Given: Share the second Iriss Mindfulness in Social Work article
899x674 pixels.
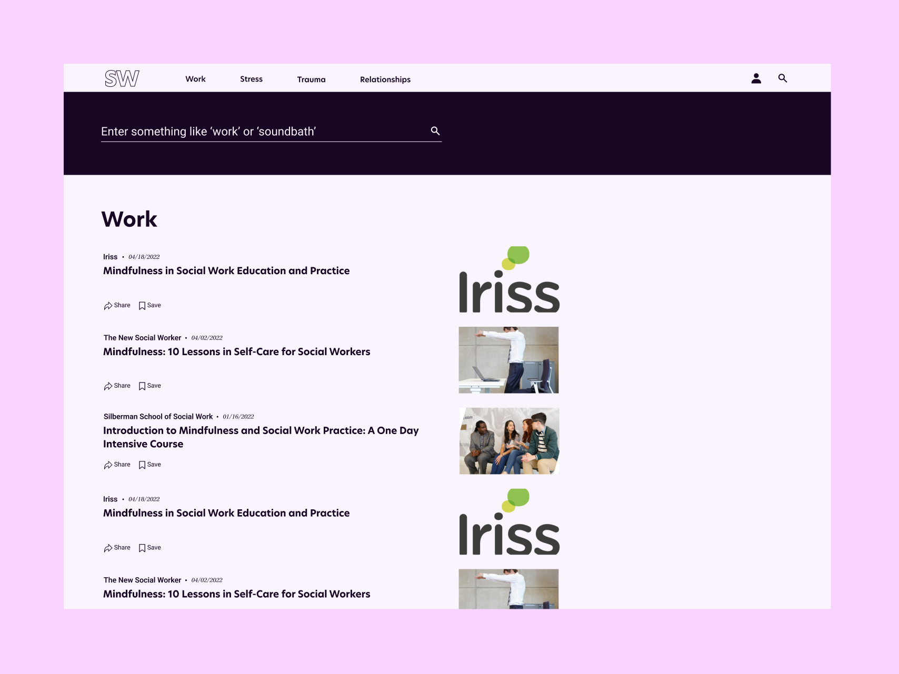Looking at the screenshot, I should point(117,548).
